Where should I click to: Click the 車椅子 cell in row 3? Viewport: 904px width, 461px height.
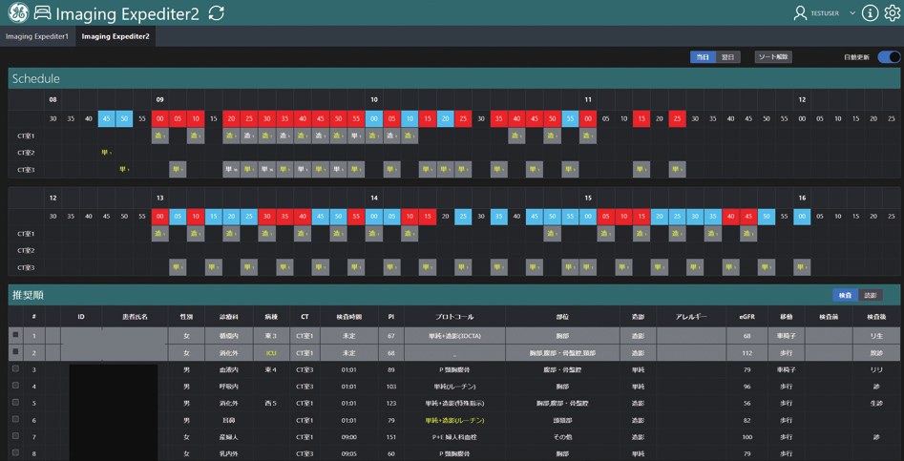pyautogui.click(x=786, y=369)
